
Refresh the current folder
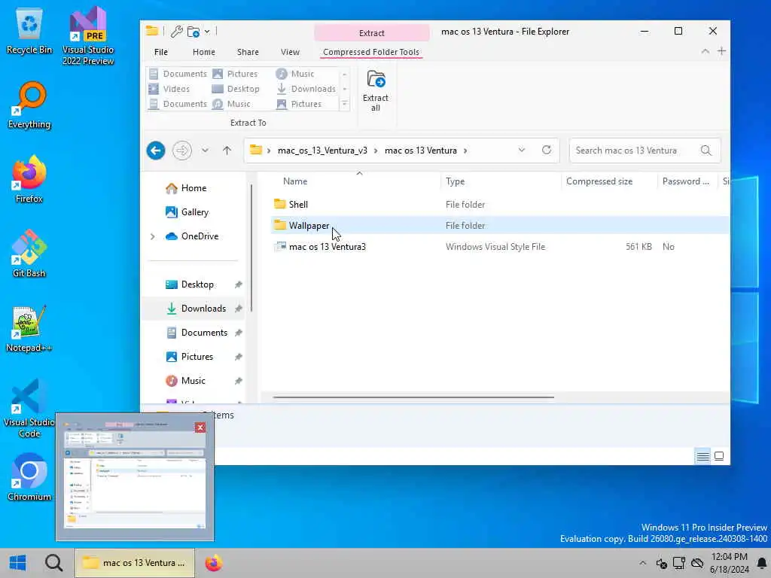tap(547, 150)
